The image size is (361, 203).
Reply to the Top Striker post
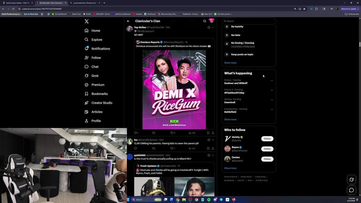[136, 133]
